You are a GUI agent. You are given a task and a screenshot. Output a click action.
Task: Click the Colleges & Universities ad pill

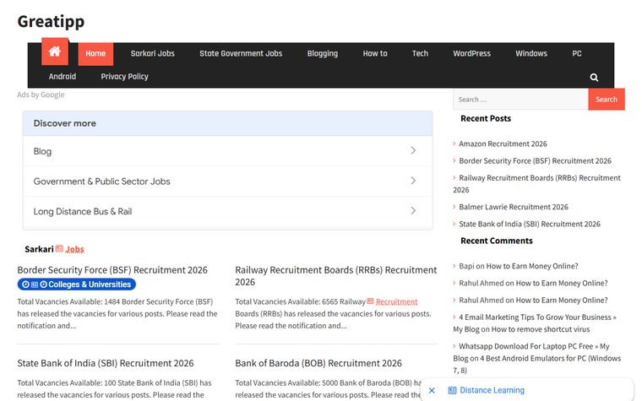tap(77, 284)
